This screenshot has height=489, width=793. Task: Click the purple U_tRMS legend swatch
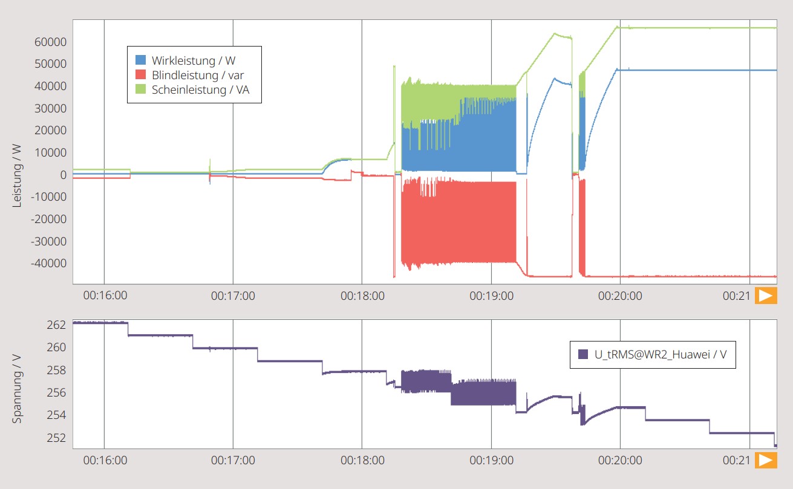584,354
